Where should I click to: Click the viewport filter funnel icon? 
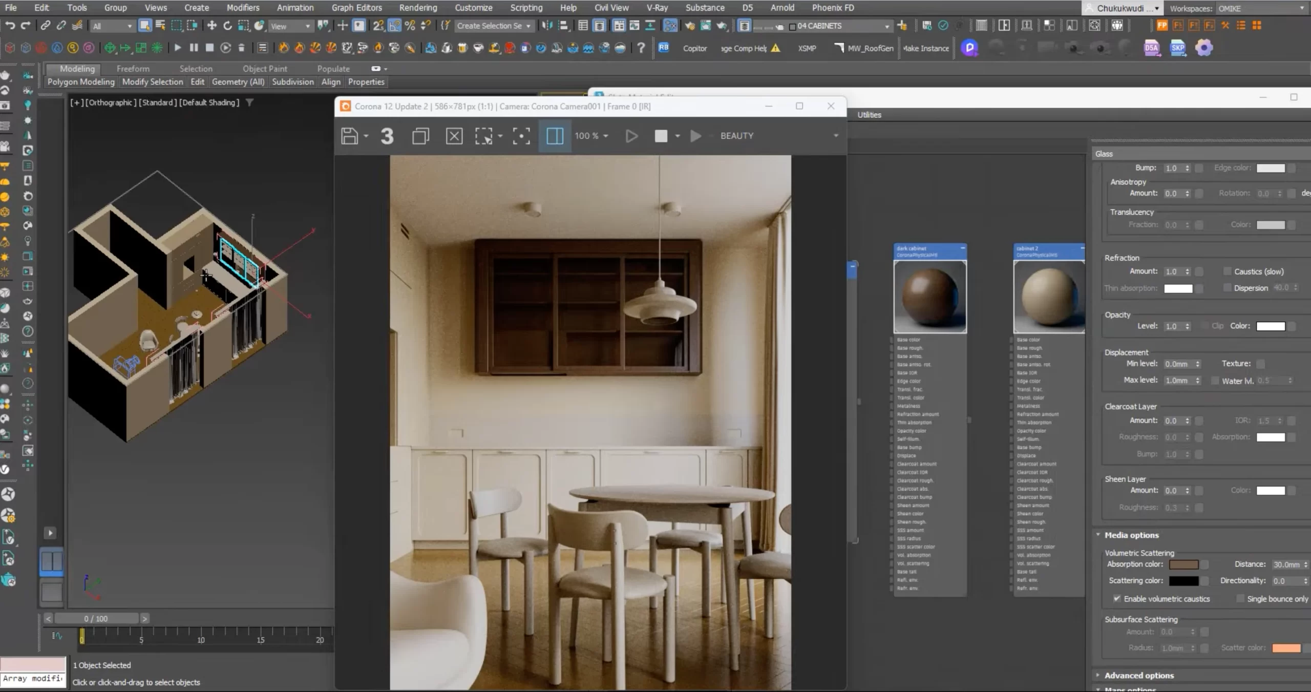click(x=249, y=102)
